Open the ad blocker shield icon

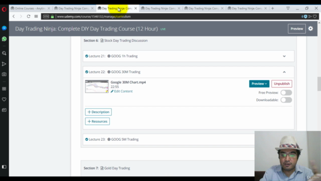[x=305, y=17]
